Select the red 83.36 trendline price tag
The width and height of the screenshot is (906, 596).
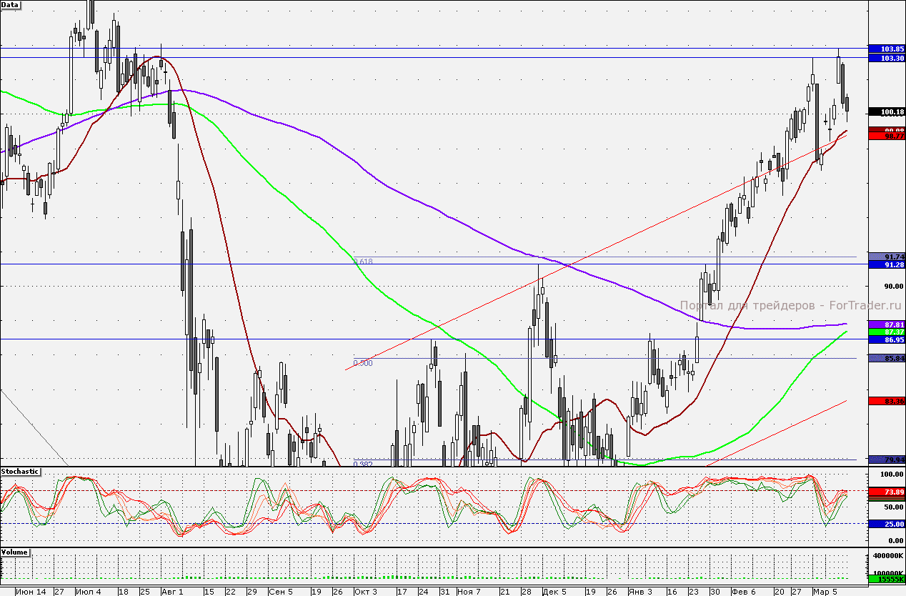tap(885, 401)
